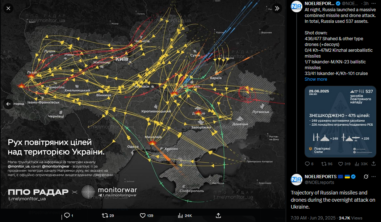Open the 3h timestamp on top tweet
Image resolution: width=381 pixels, height=222 pixels.
(x=366, y=3)
